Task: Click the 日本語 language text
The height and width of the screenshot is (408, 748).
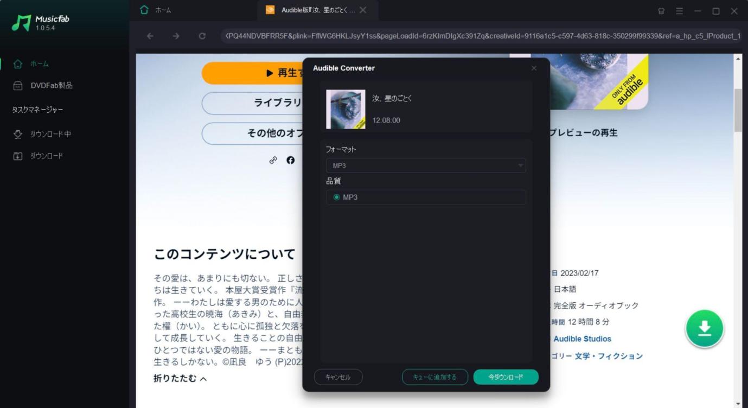Action: pyautogui.click(x=565, y=289)
